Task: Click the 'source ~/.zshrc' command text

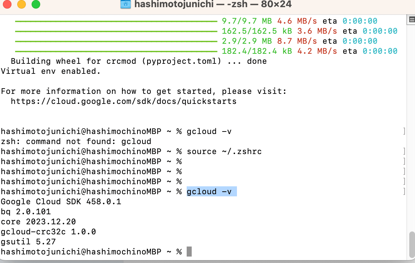Action: [x=224, y=152]
